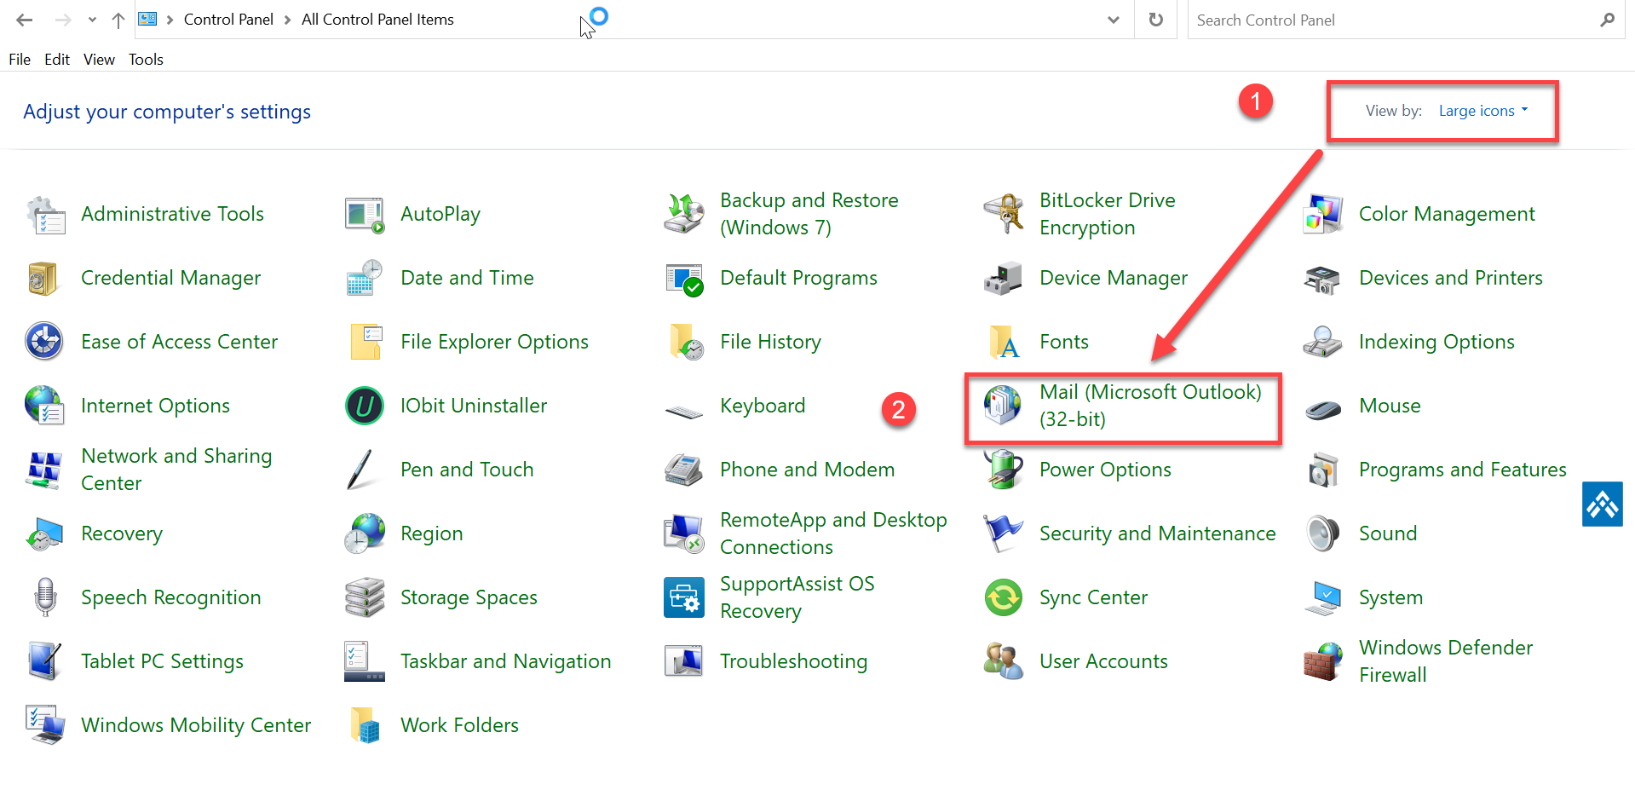Open the Region globe icon

click(x=365, y=533)
